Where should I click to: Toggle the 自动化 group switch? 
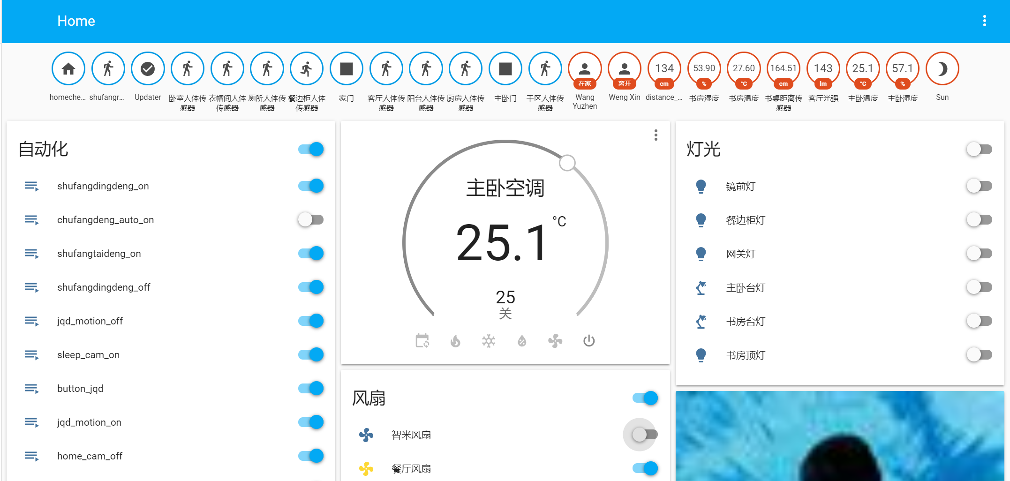point(311,149)
